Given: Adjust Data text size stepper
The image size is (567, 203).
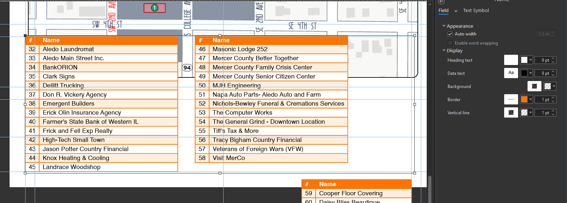Looking at the screenshot, I should [x=553, y=73].
